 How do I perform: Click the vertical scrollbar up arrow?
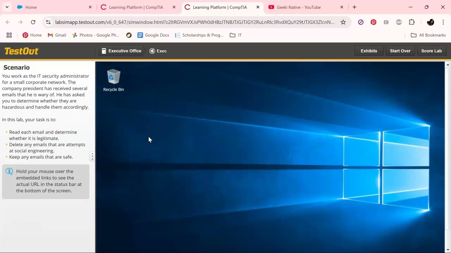(x=448, y=65)
